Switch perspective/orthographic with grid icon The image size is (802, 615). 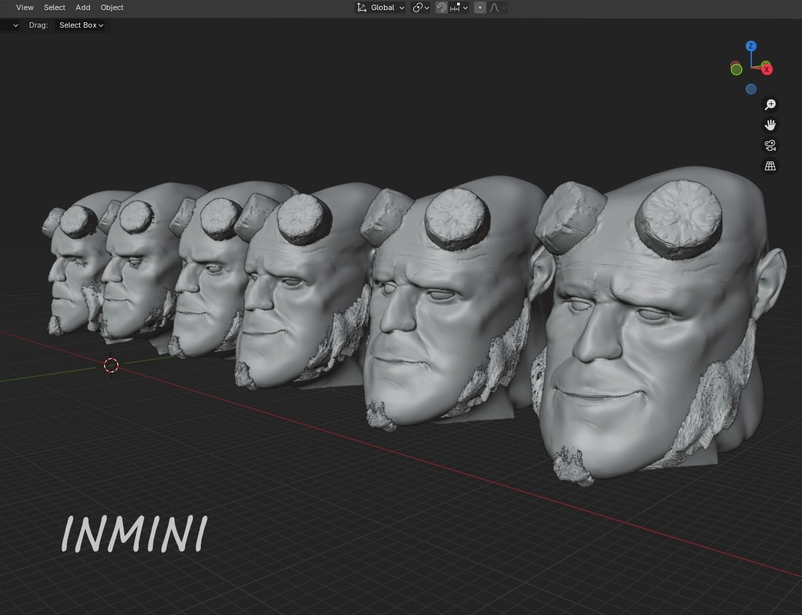(x=770, y=166)
